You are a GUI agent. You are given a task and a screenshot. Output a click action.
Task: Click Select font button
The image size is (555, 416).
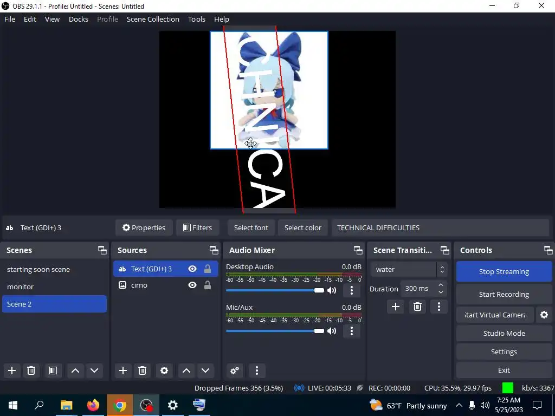click(x=251, y=228)
